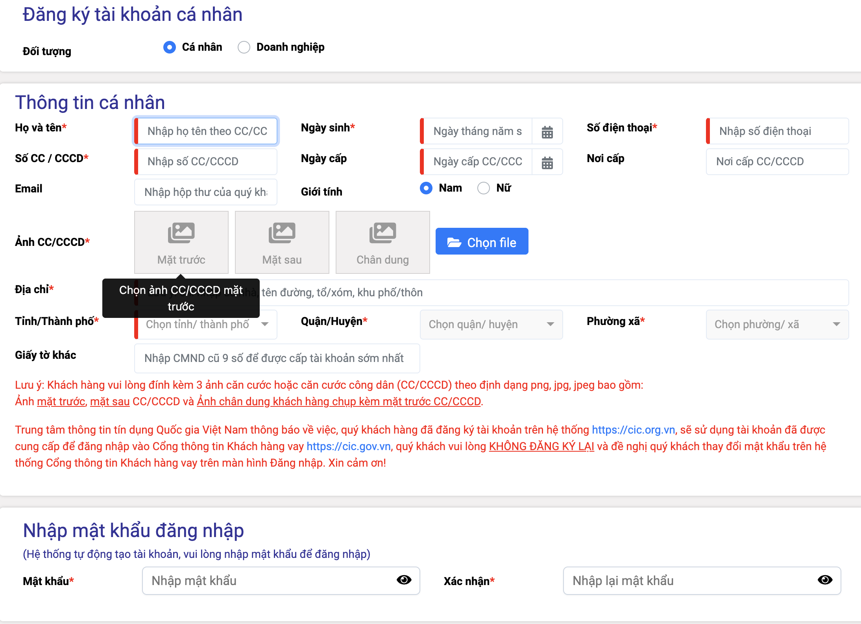Click the Nhập lại mật khẩu field
The width and height of the screenshot is (861, 624).
coord(702,581)
